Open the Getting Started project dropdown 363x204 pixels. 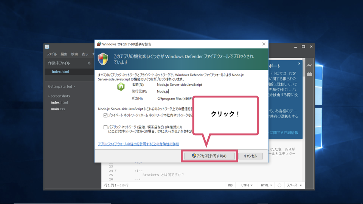click(x=61, y=87)
